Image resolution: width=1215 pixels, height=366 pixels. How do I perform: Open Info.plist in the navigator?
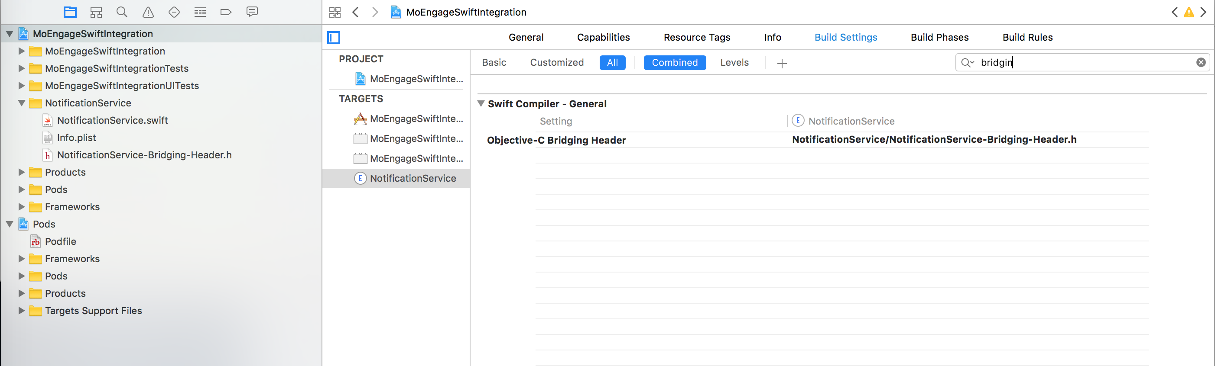(76, 138)
